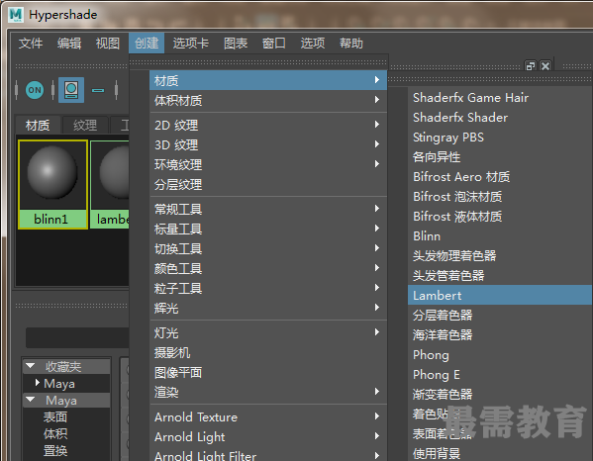Create a Bifrost Aero 材质

[500, 177]
